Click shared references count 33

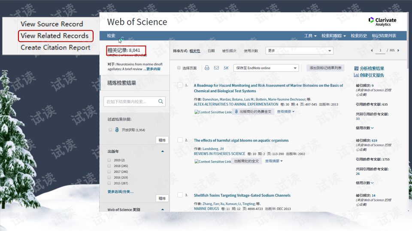click(x=357, y=118)
